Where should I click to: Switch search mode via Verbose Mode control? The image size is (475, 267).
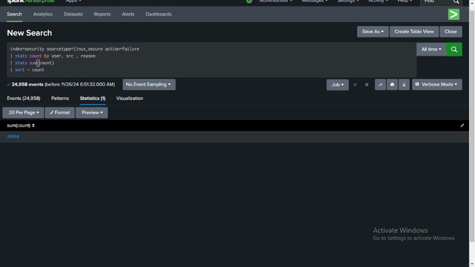click(x=437, y=84)
